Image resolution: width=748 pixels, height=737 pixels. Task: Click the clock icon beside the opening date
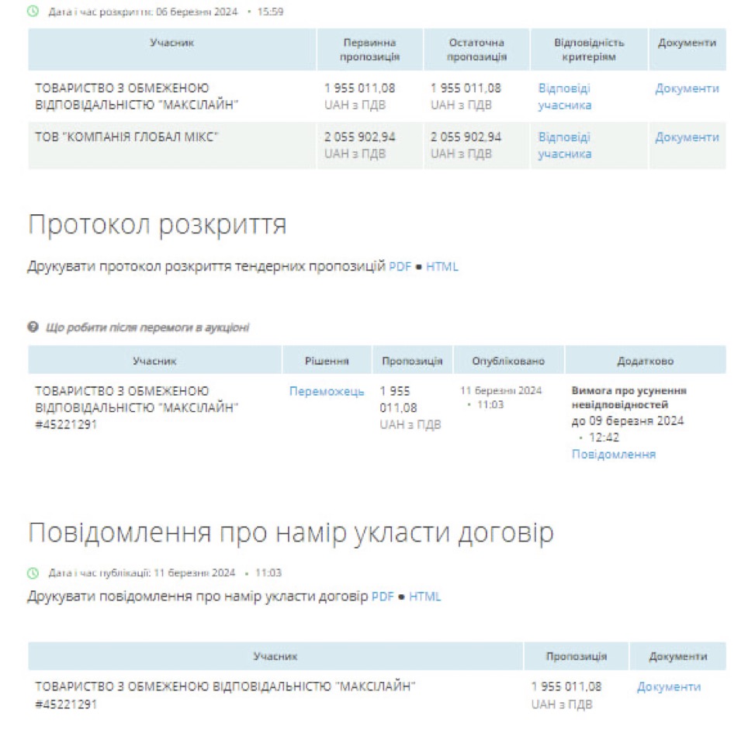(33, 12)
